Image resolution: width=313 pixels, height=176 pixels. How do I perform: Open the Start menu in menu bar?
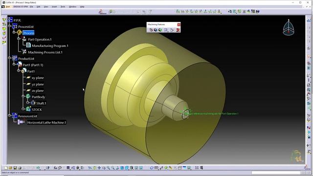click(x=8, y=6)
